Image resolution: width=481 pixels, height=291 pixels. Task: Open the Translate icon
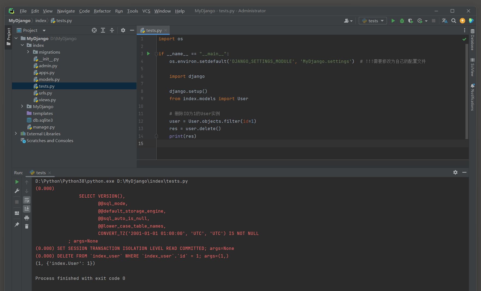[445, 21]
